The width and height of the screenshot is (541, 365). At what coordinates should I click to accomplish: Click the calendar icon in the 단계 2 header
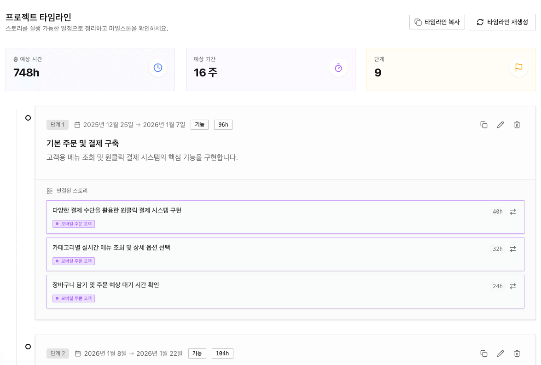(79, 353)
